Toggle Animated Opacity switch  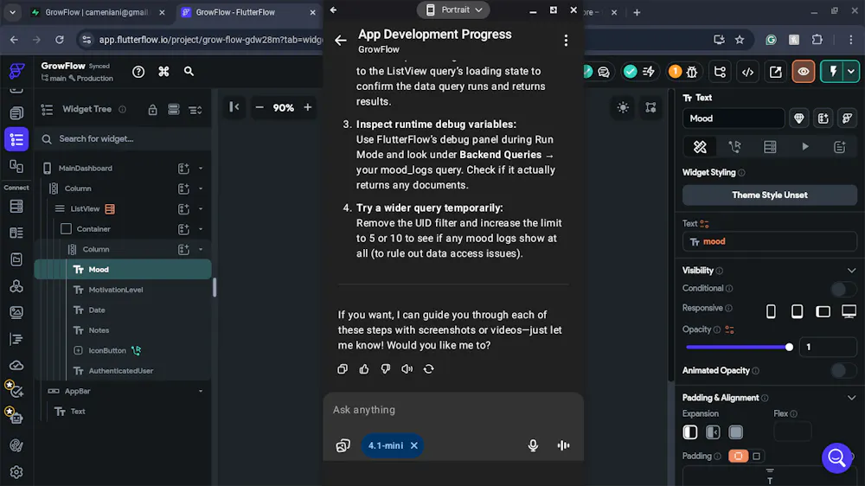pos(843,371)
